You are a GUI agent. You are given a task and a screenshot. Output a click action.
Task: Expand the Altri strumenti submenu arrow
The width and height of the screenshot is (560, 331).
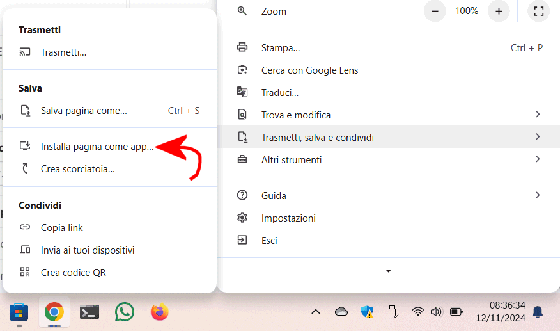(x=538, y=159)
